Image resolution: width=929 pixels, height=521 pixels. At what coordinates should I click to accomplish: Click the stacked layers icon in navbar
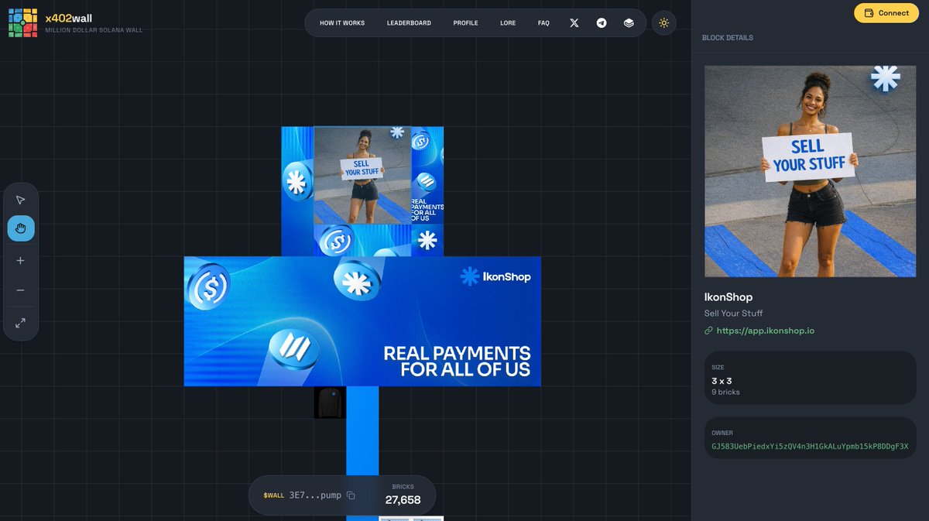(629, 23)
